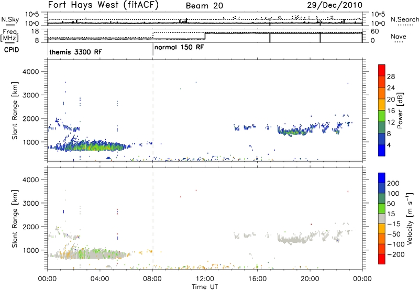Screen dimensions: 419x290
Task: Click the blue top of Velocity colorbar
Action: 382,178
